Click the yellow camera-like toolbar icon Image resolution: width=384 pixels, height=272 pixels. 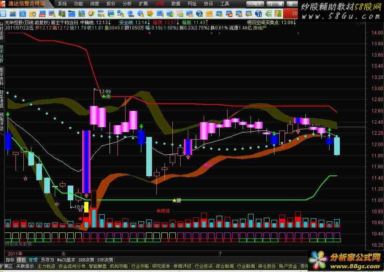click(33, 14)
